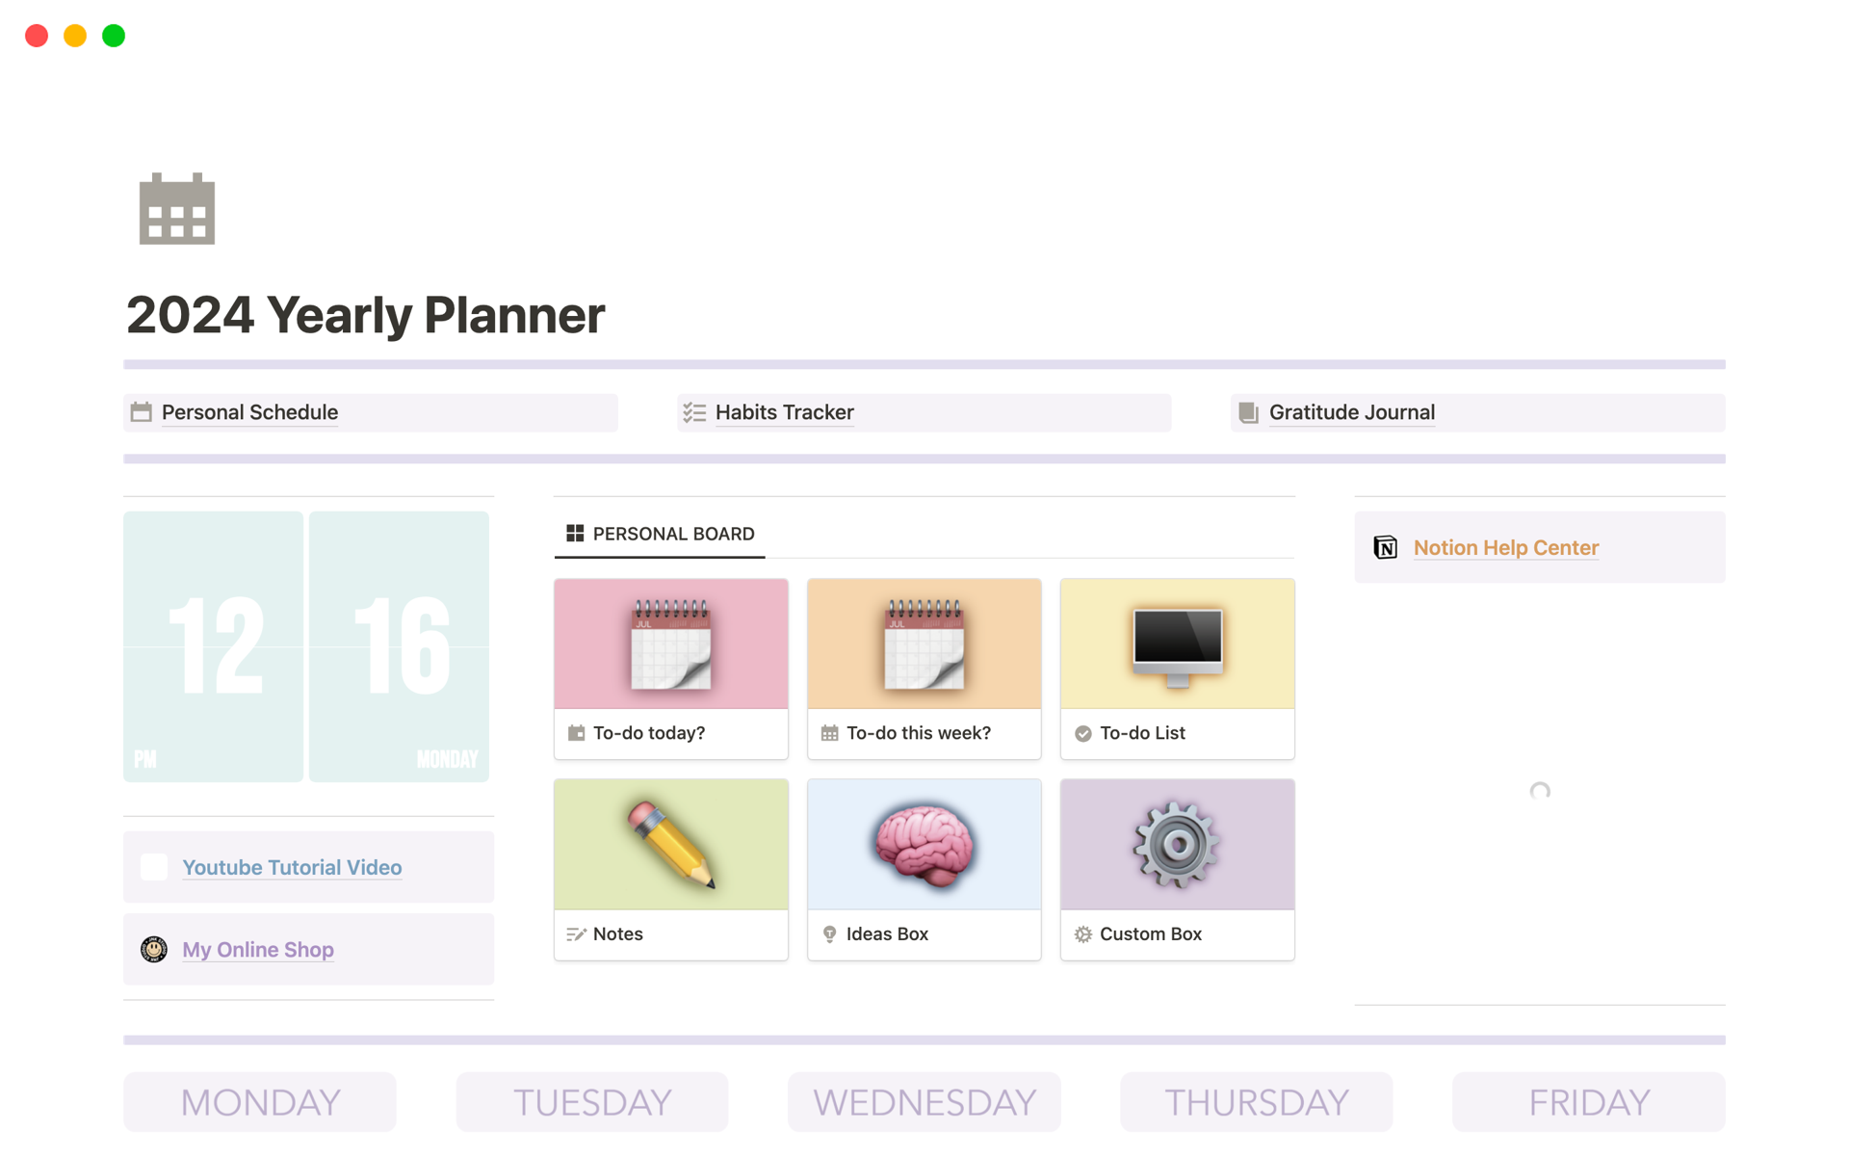The height and width of the screenshot is (1156, 1849).
Task: Toggle the PERSONAL BOARD section header
Action: pos(661,533)
